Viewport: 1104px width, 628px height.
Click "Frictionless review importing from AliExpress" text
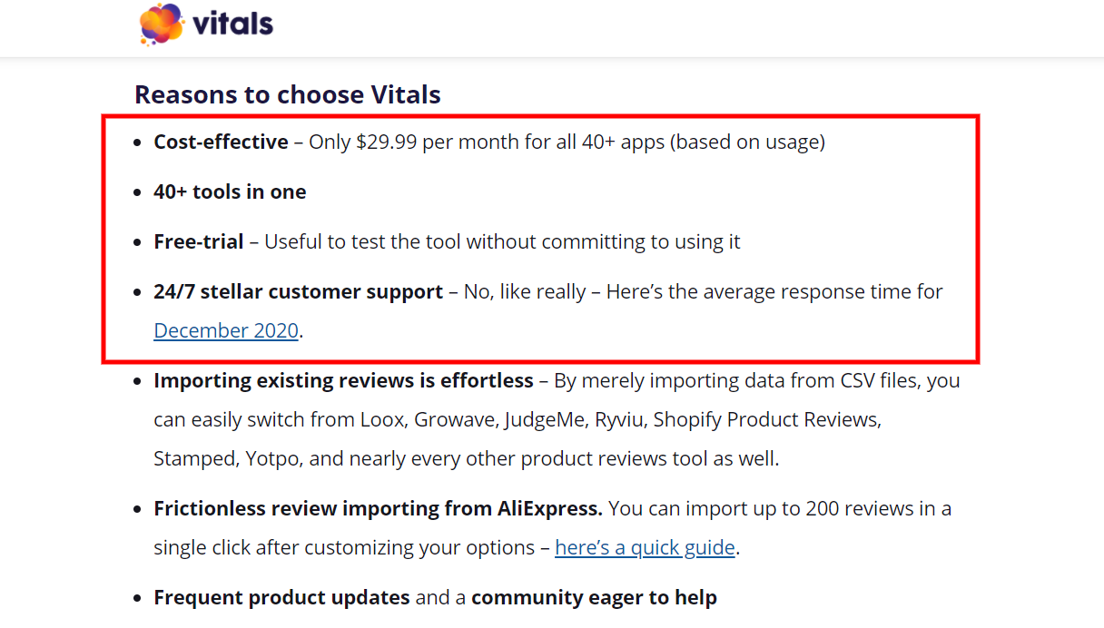click(x=378, y=508)
